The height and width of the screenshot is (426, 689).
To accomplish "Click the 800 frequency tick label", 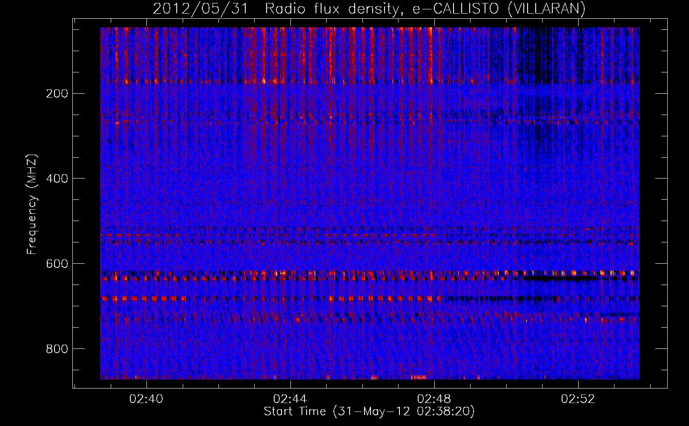I will 57,349.
